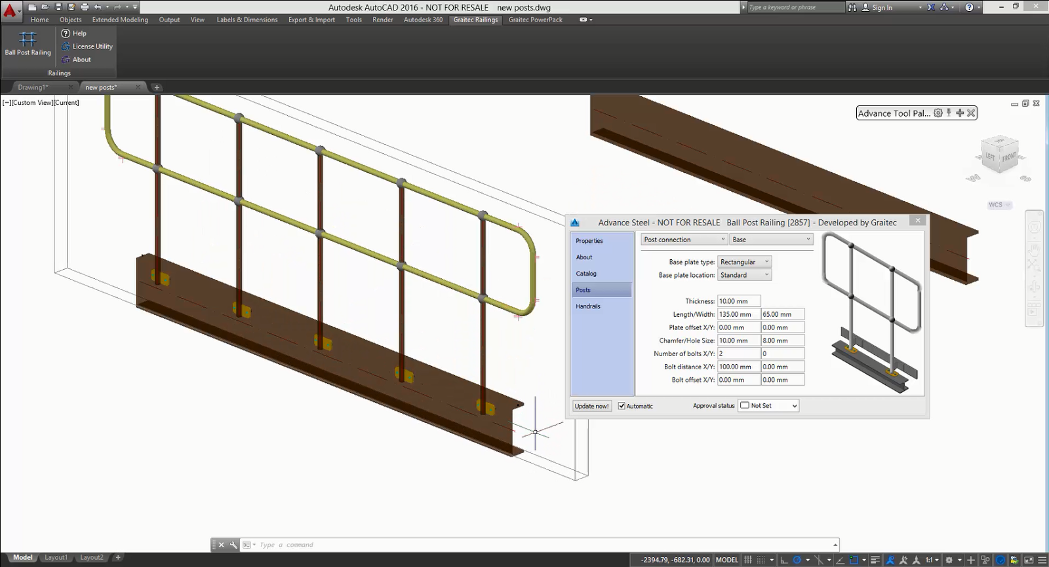Select the Properties category in dialog
Image resolution: width=1049 pixels, height=567 pixels.
click(x=601, y=241)
